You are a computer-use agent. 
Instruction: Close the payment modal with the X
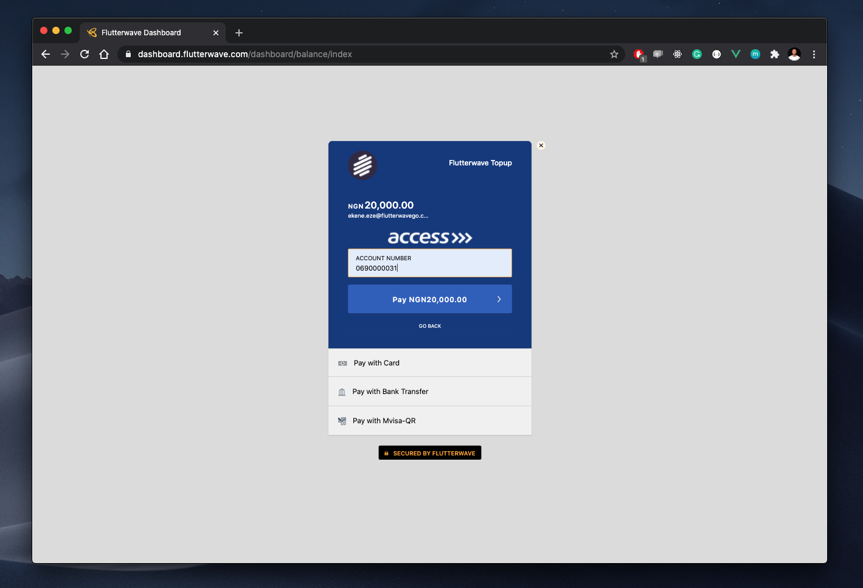(x=541, y=145)
